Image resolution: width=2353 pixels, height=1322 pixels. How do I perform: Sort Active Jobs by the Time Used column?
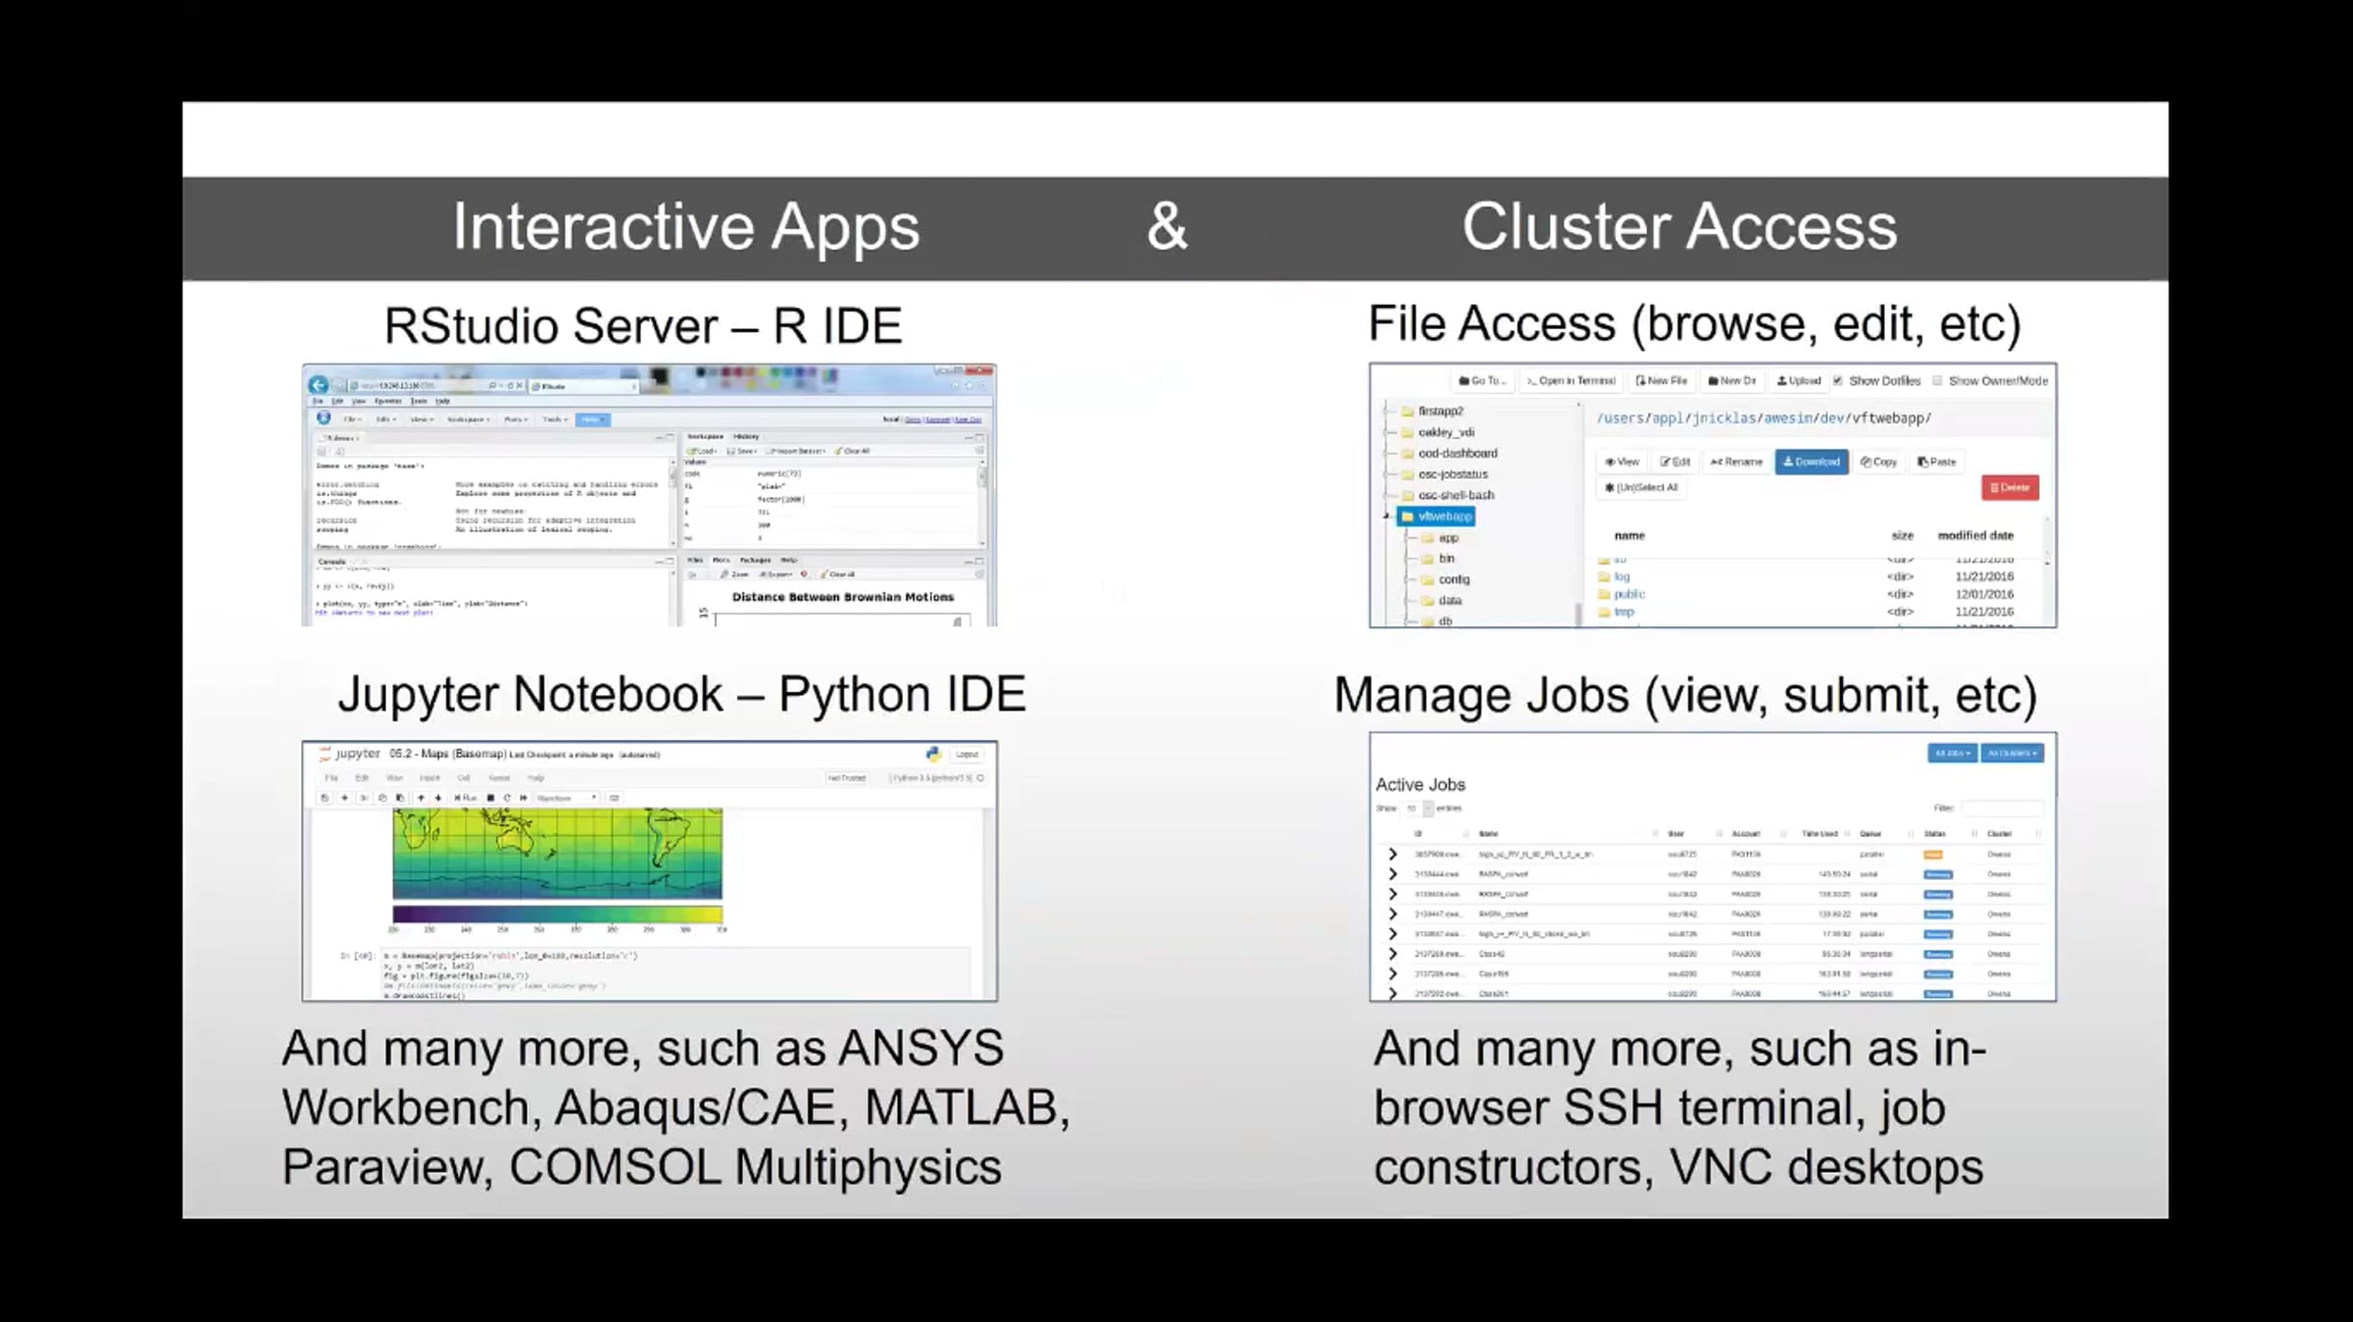[x=1820, y=834]
